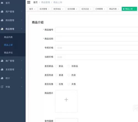Close the 首页 tab with its x icon
This screenshot has width=138, height=122.
(x=35, y=9)
